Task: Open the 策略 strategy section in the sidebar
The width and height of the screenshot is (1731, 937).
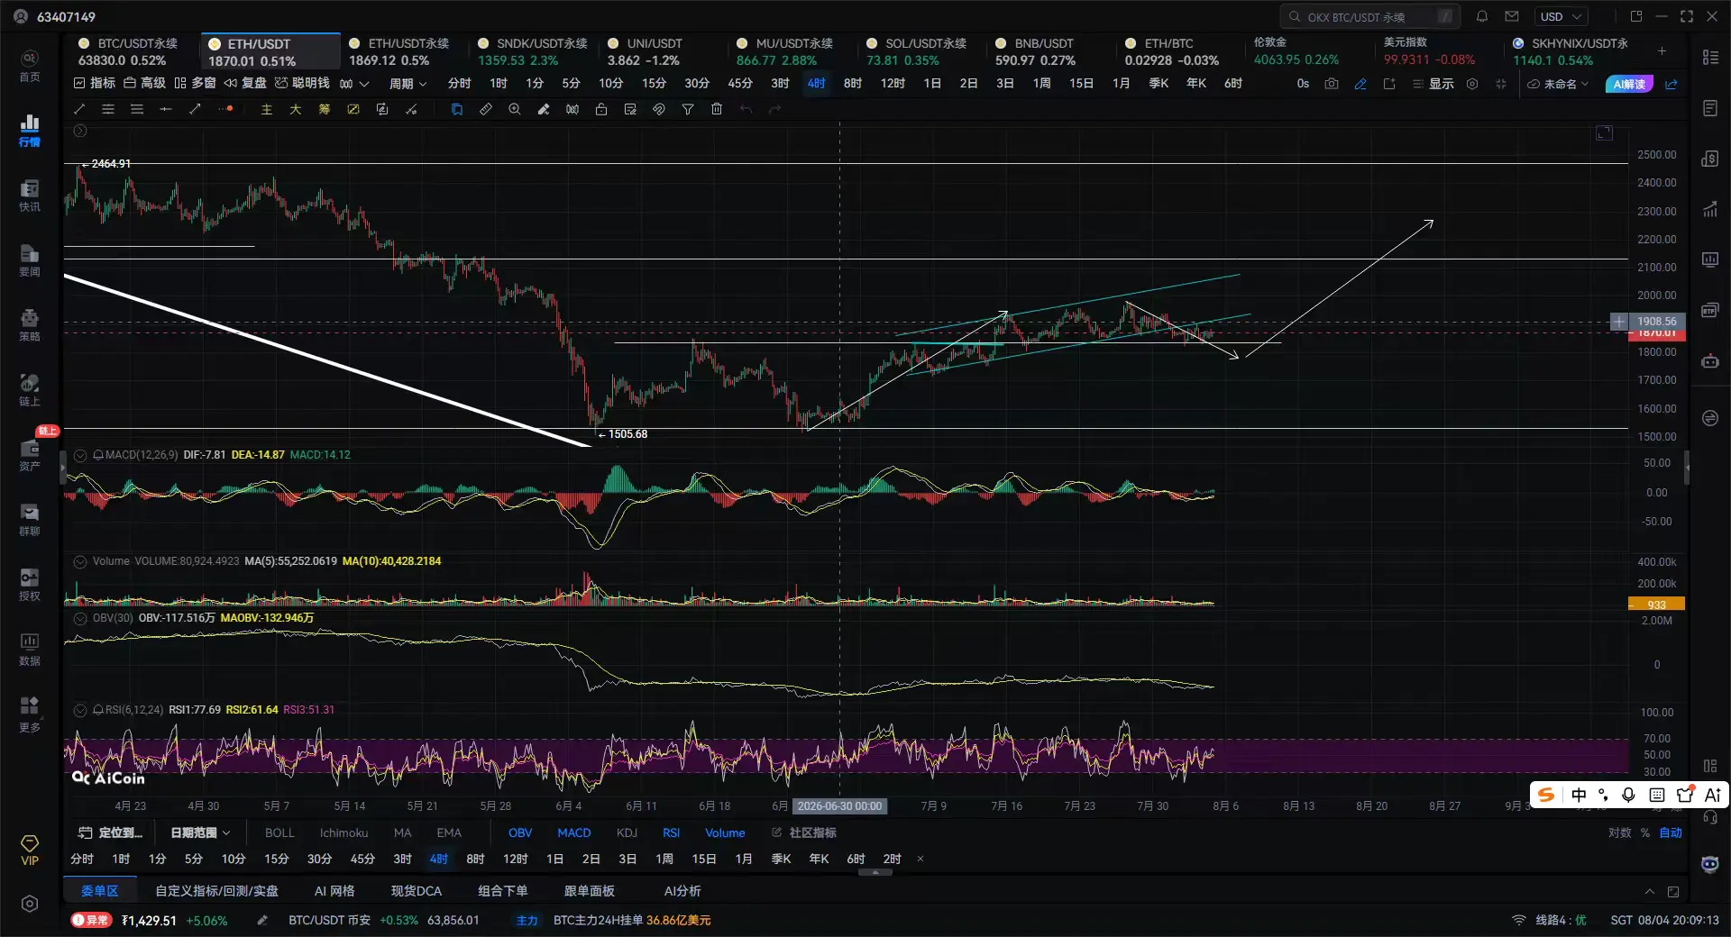Action: coord(30,324)
